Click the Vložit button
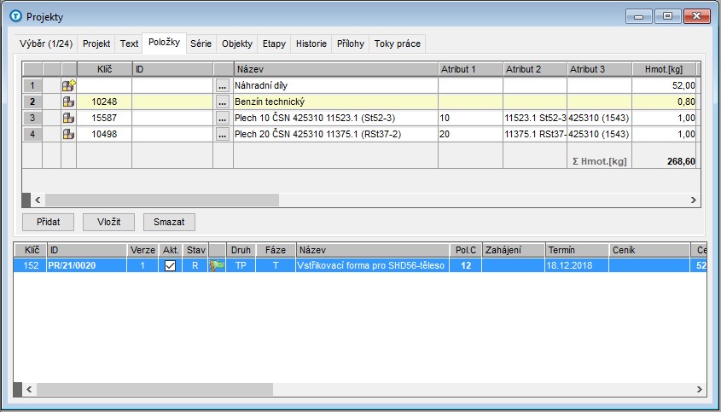This screenshot has height=412, width=721. tap(108, 222)
